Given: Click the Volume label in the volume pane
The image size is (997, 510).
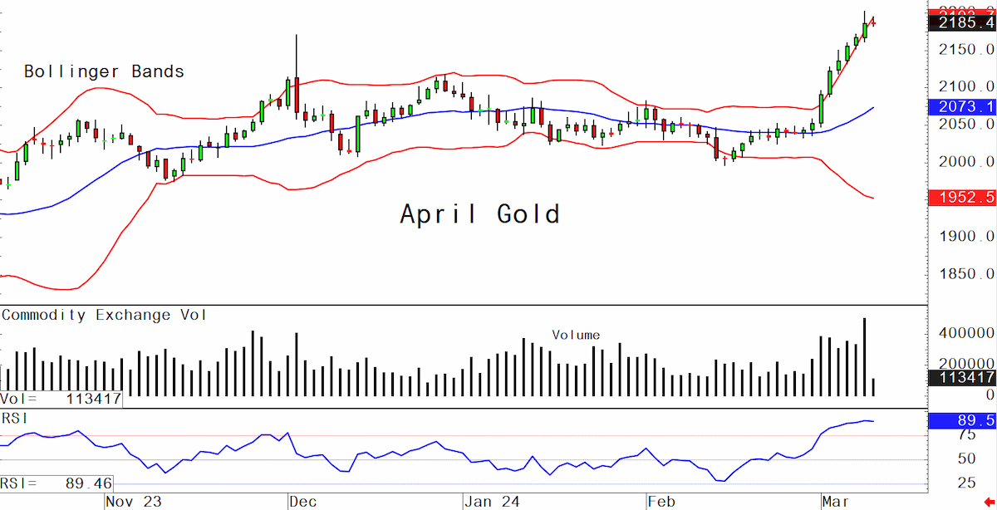Looking at the screenshot, I should pos(576,336).
